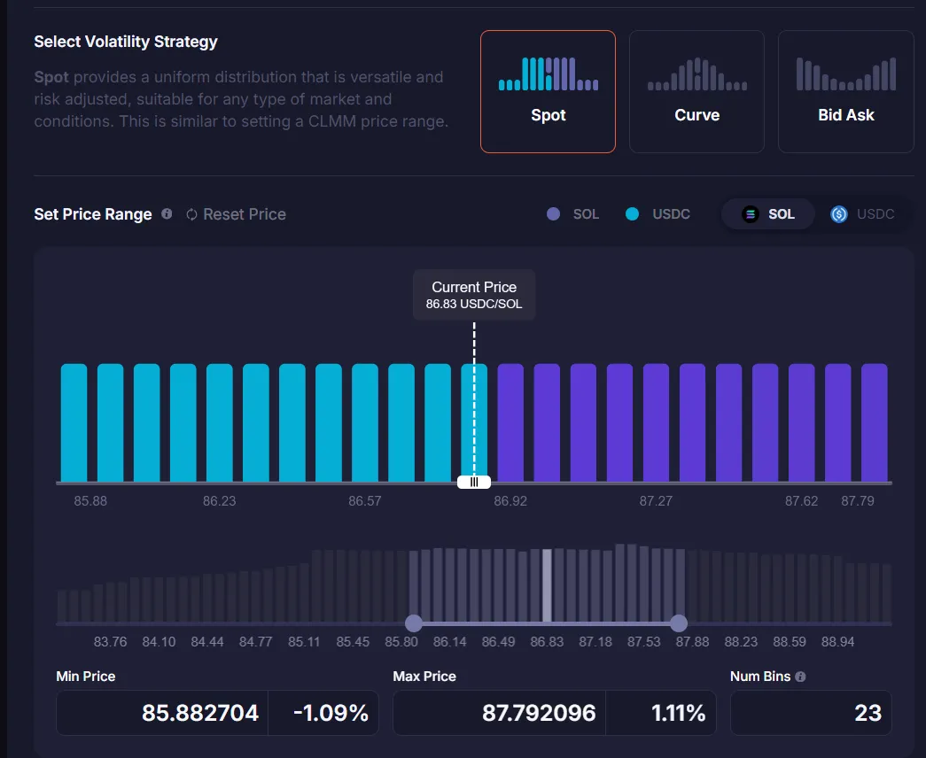The width and height of the screenshot is (926, 758).
Task: Grab the left range slider handle
Action: (x=413, y=623)
